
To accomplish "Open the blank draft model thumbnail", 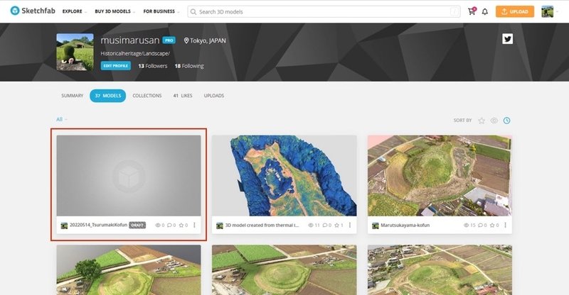I will pos(129,176).
